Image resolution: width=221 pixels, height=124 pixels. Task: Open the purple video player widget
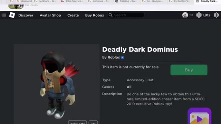pos(200,116)
